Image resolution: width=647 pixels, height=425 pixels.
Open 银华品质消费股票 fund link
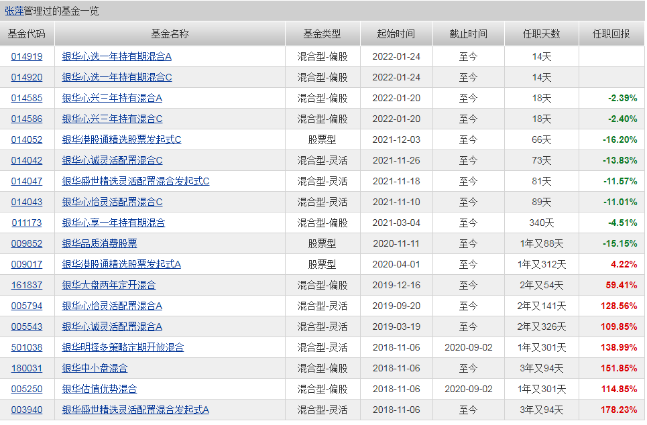click(99, 244)
